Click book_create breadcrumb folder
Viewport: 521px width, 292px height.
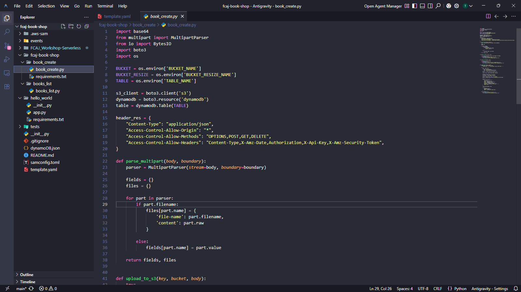pyautogui.click(x=144, y=25)
